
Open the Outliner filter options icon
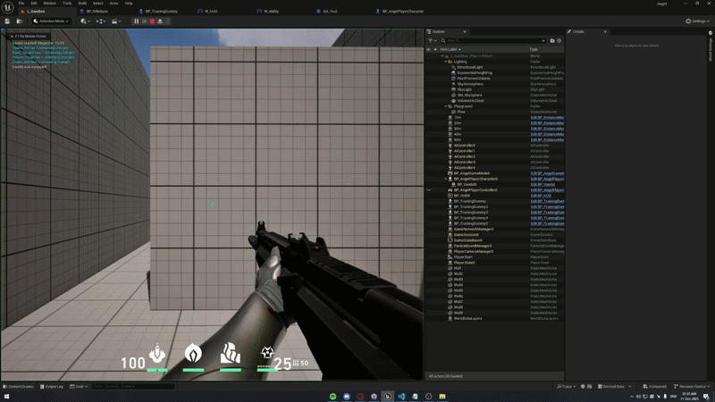(431, 40)
